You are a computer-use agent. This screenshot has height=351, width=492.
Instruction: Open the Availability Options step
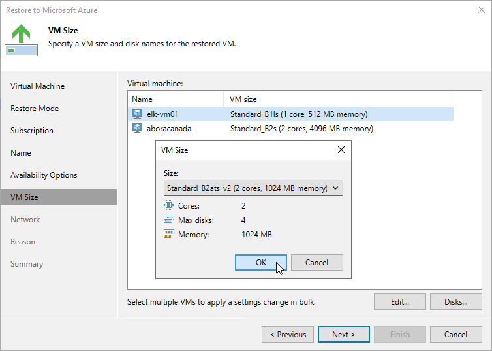coord(44,175)
